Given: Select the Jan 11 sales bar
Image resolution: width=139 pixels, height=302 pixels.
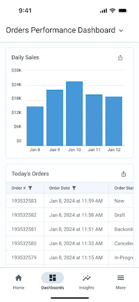Looking at the screenshot, I should click(94, 120).
